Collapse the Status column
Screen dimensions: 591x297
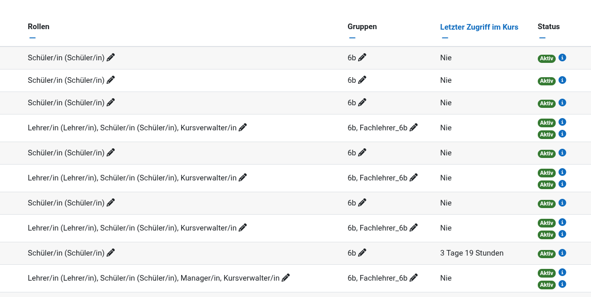[542, 37]
